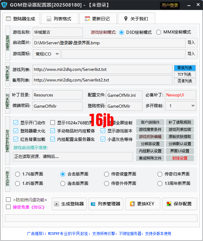Enable 显示1024x768 checkbox
This screenshot has width=203, height=241.
tap(52, 122)
